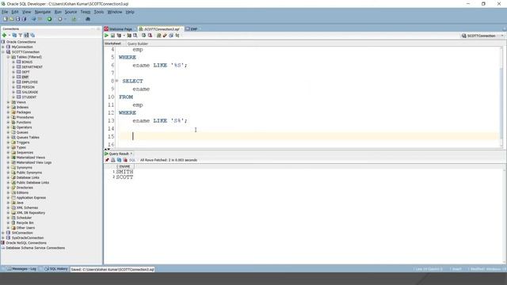Select the STUDENT table in tree
The width and height of the screenshot is (507, 285).
click(x=29, y=97)
